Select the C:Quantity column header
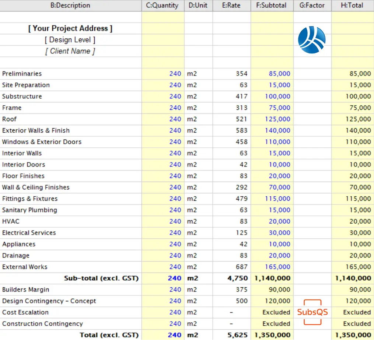Viewport: 374px width, 340px height. pos(162,6)
